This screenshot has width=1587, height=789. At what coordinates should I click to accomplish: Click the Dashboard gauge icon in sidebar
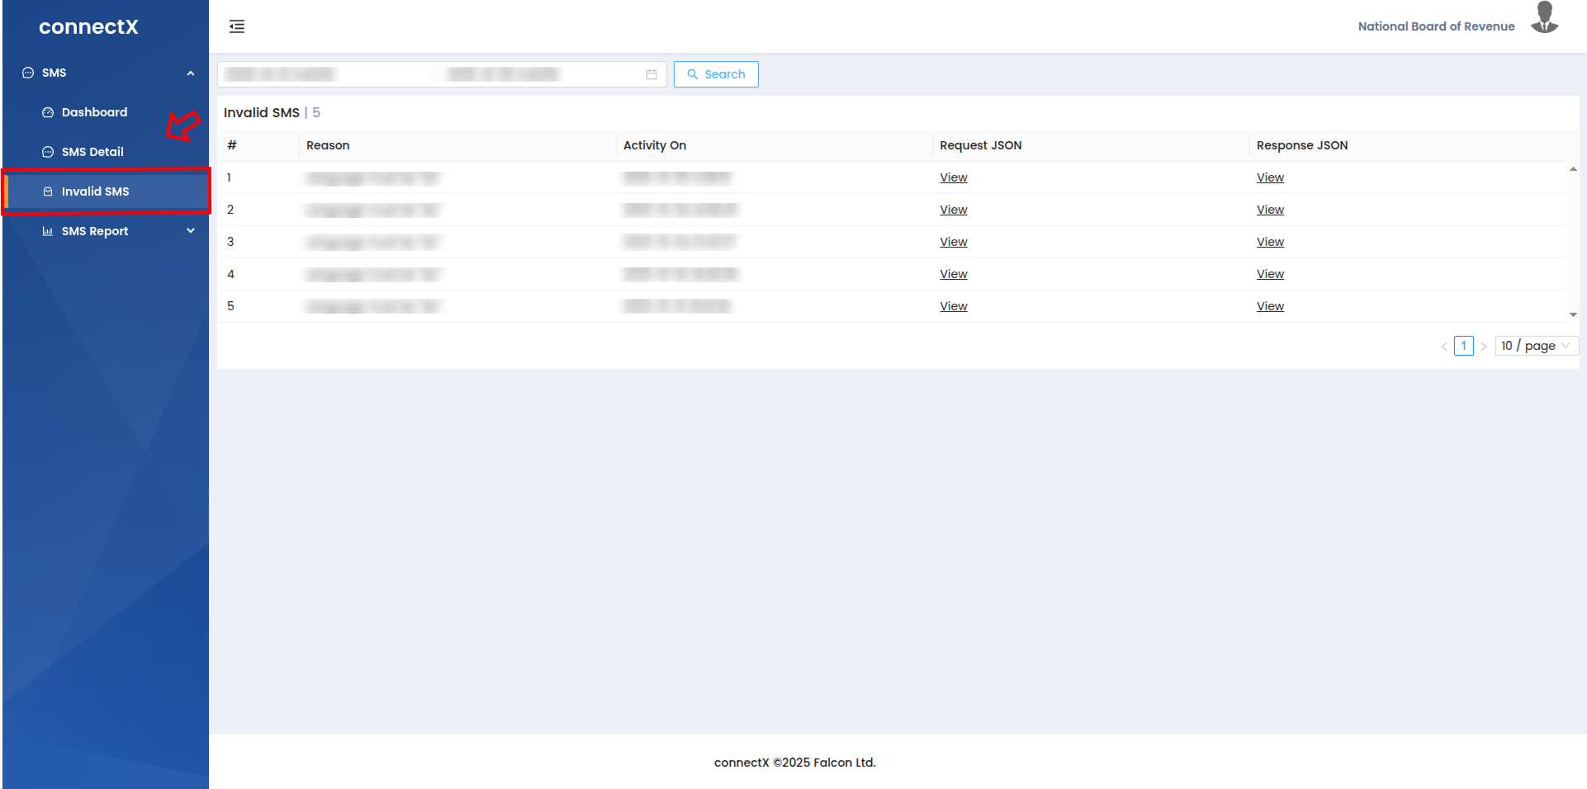(x=48, y=112)
